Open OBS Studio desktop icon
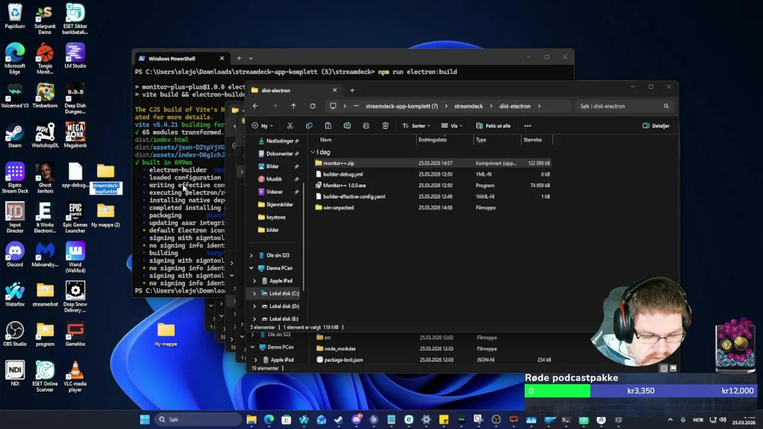This screenshot has height=429, width=763. pos(15,334)
